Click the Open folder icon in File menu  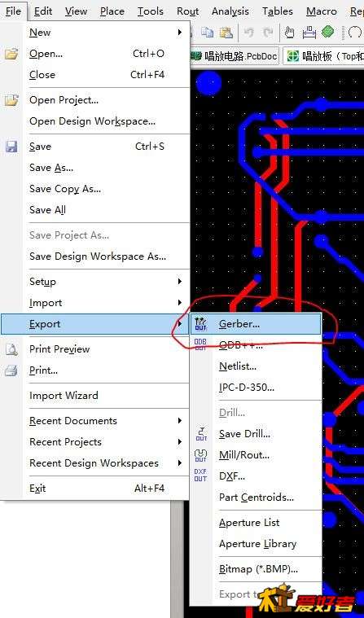pos(11,54)
